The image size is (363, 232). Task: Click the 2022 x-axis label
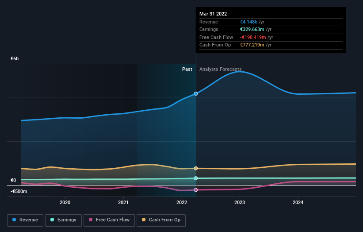click(x=182, y=202)
